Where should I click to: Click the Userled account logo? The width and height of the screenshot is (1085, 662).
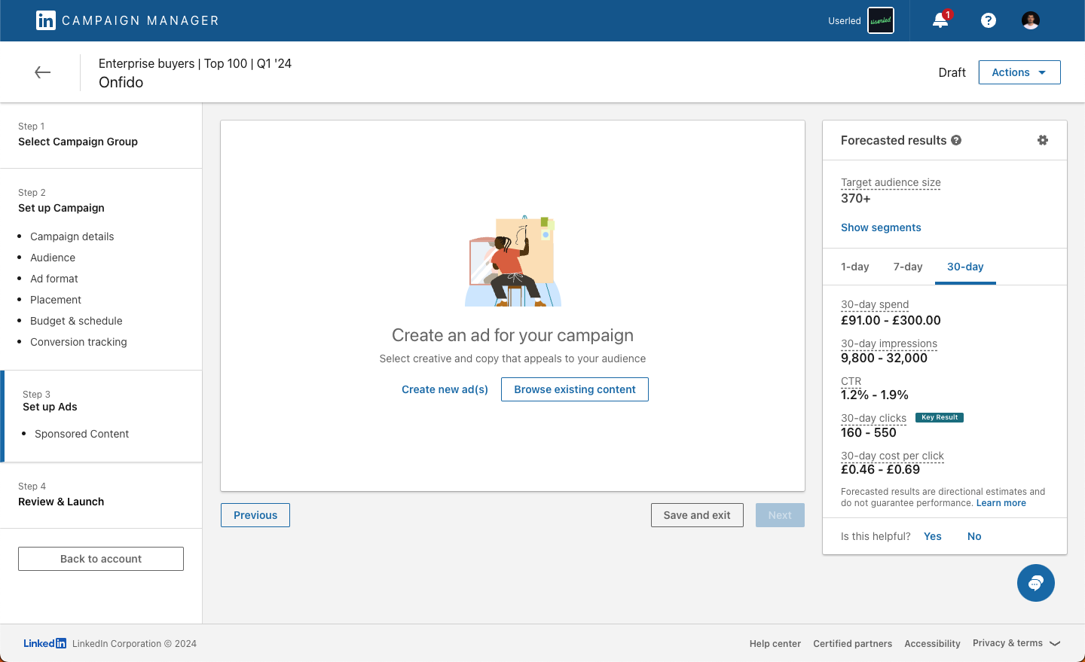pyautogui.click(x=881, y=20)
